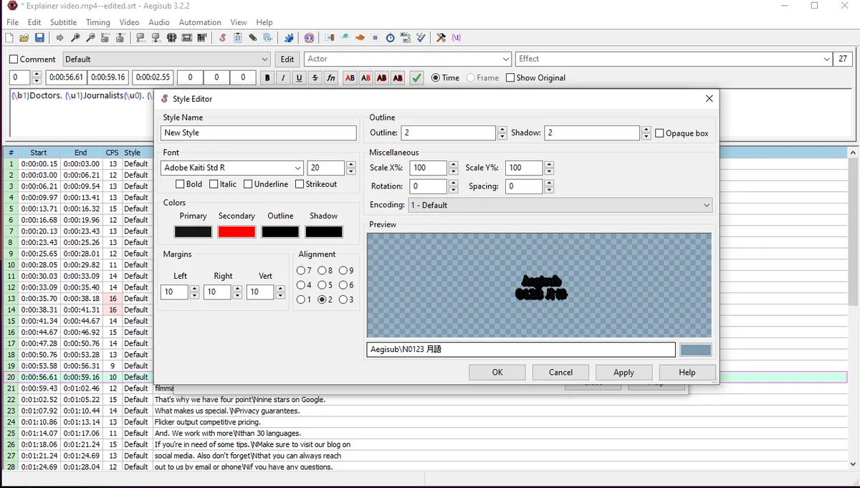Click the green Commit checkmark button

point(416,78)
